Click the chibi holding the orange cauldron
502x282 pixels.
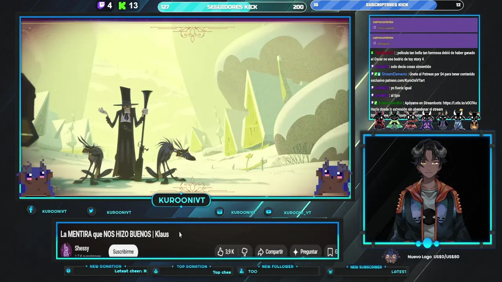[x=474, y=121]
